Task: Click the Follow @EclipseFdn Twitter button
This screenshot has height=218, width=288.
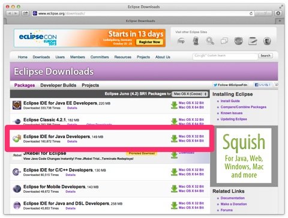Action: click(x=230, y=85)
